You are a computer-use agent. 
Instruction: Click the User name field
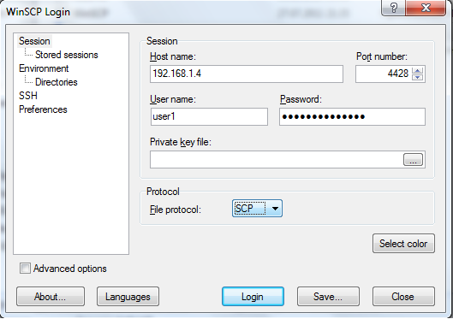pyautogui.click(x=209, y=116)
